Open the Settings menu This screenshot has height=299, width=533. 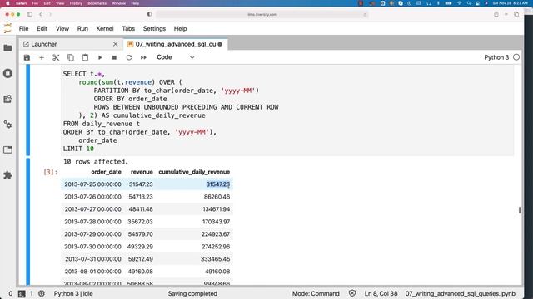pyautogui.click(x=154, y=29)
